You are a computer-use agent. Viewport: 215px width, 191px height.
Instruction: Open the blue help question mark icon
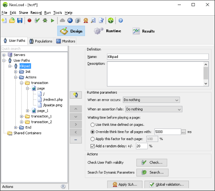click(x=121, y=21)
